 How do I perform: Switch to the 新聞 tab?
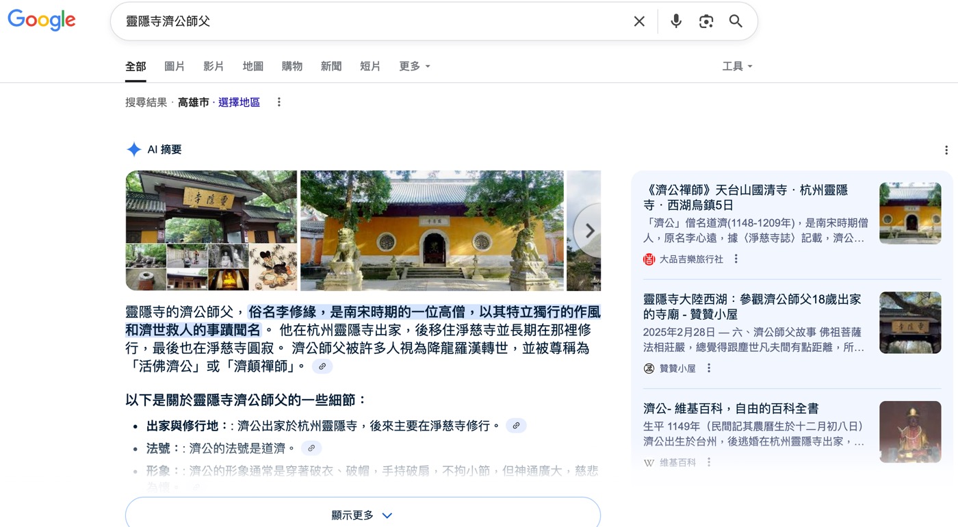(x=331, y=66)
